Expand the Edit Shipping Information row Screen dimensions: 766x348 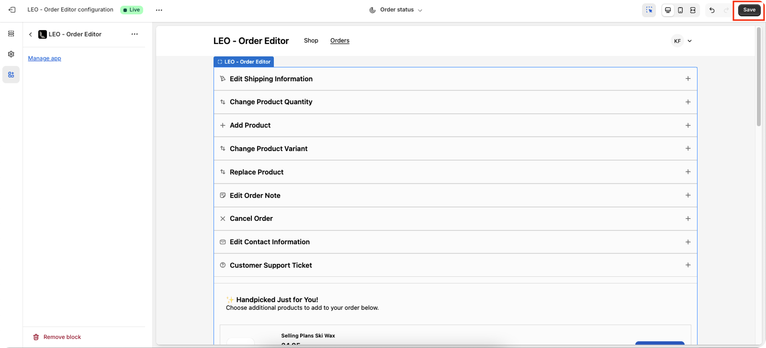[x=455, y=79]
